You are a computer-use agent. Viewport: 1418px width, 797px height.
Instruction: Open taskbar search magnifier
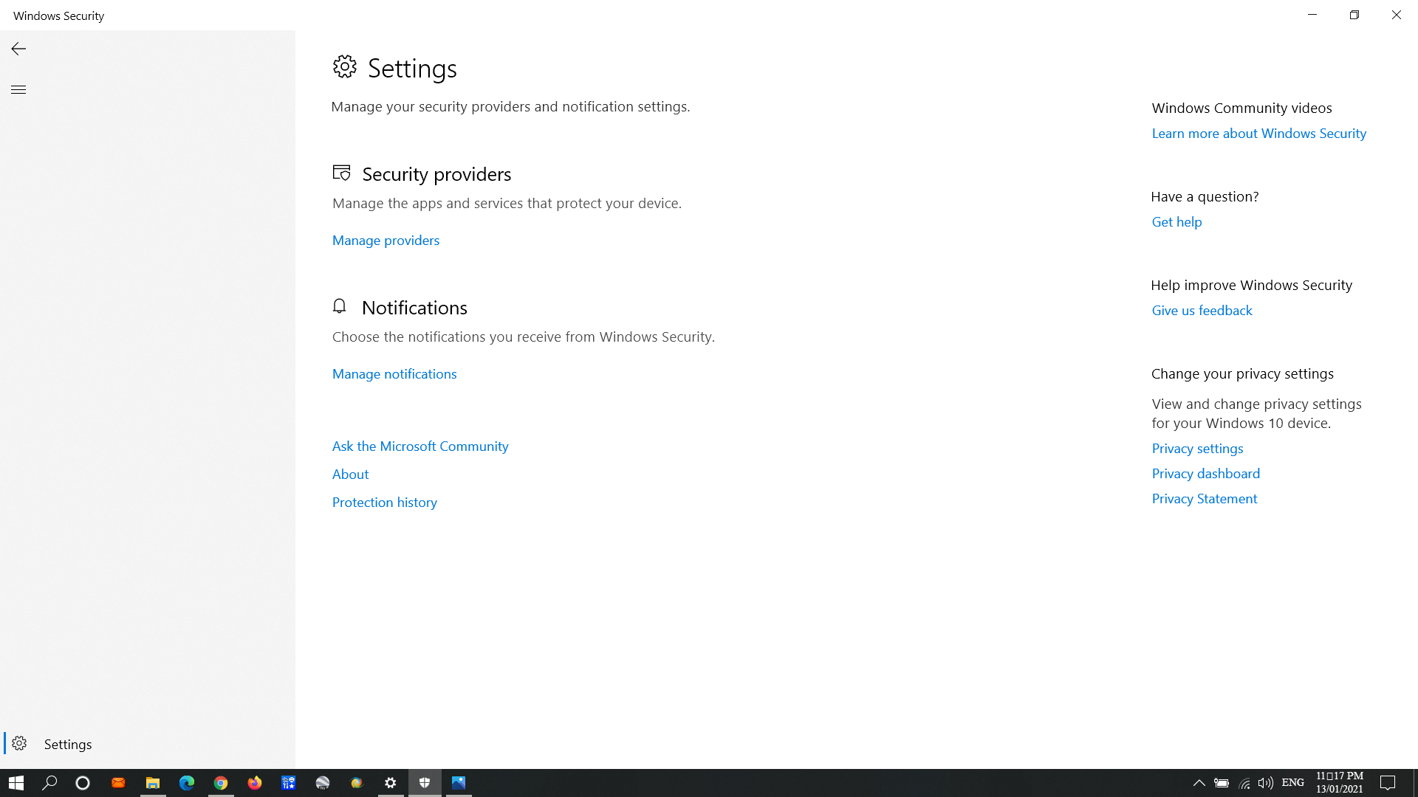coord(49,783)
